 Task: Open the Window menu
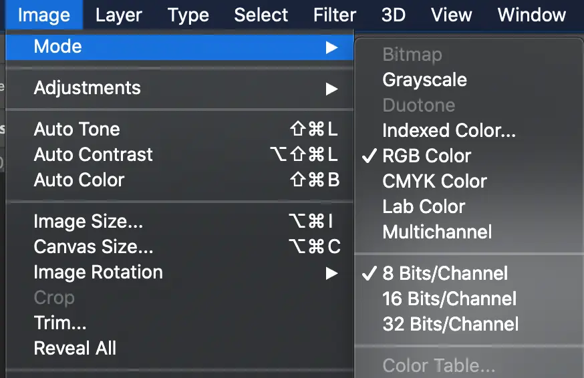pos(532,15)
